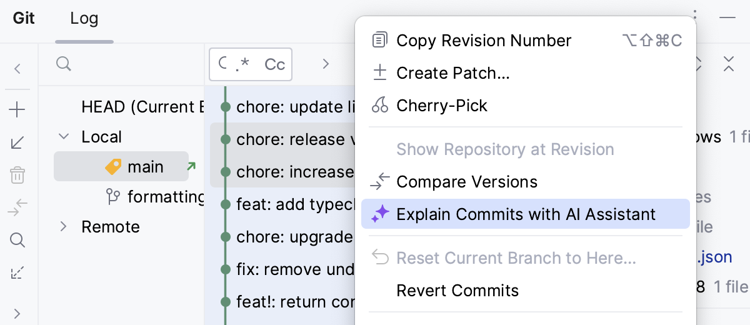Toggle match case Cc option
The width and height of the screenshot is (750, 325).
(275, 64)
